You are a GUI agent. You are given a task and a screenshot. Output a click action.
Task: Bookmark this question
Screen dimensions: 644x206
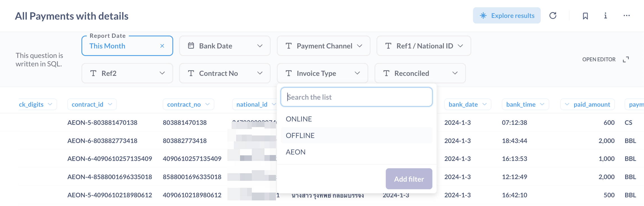point(585,16)
